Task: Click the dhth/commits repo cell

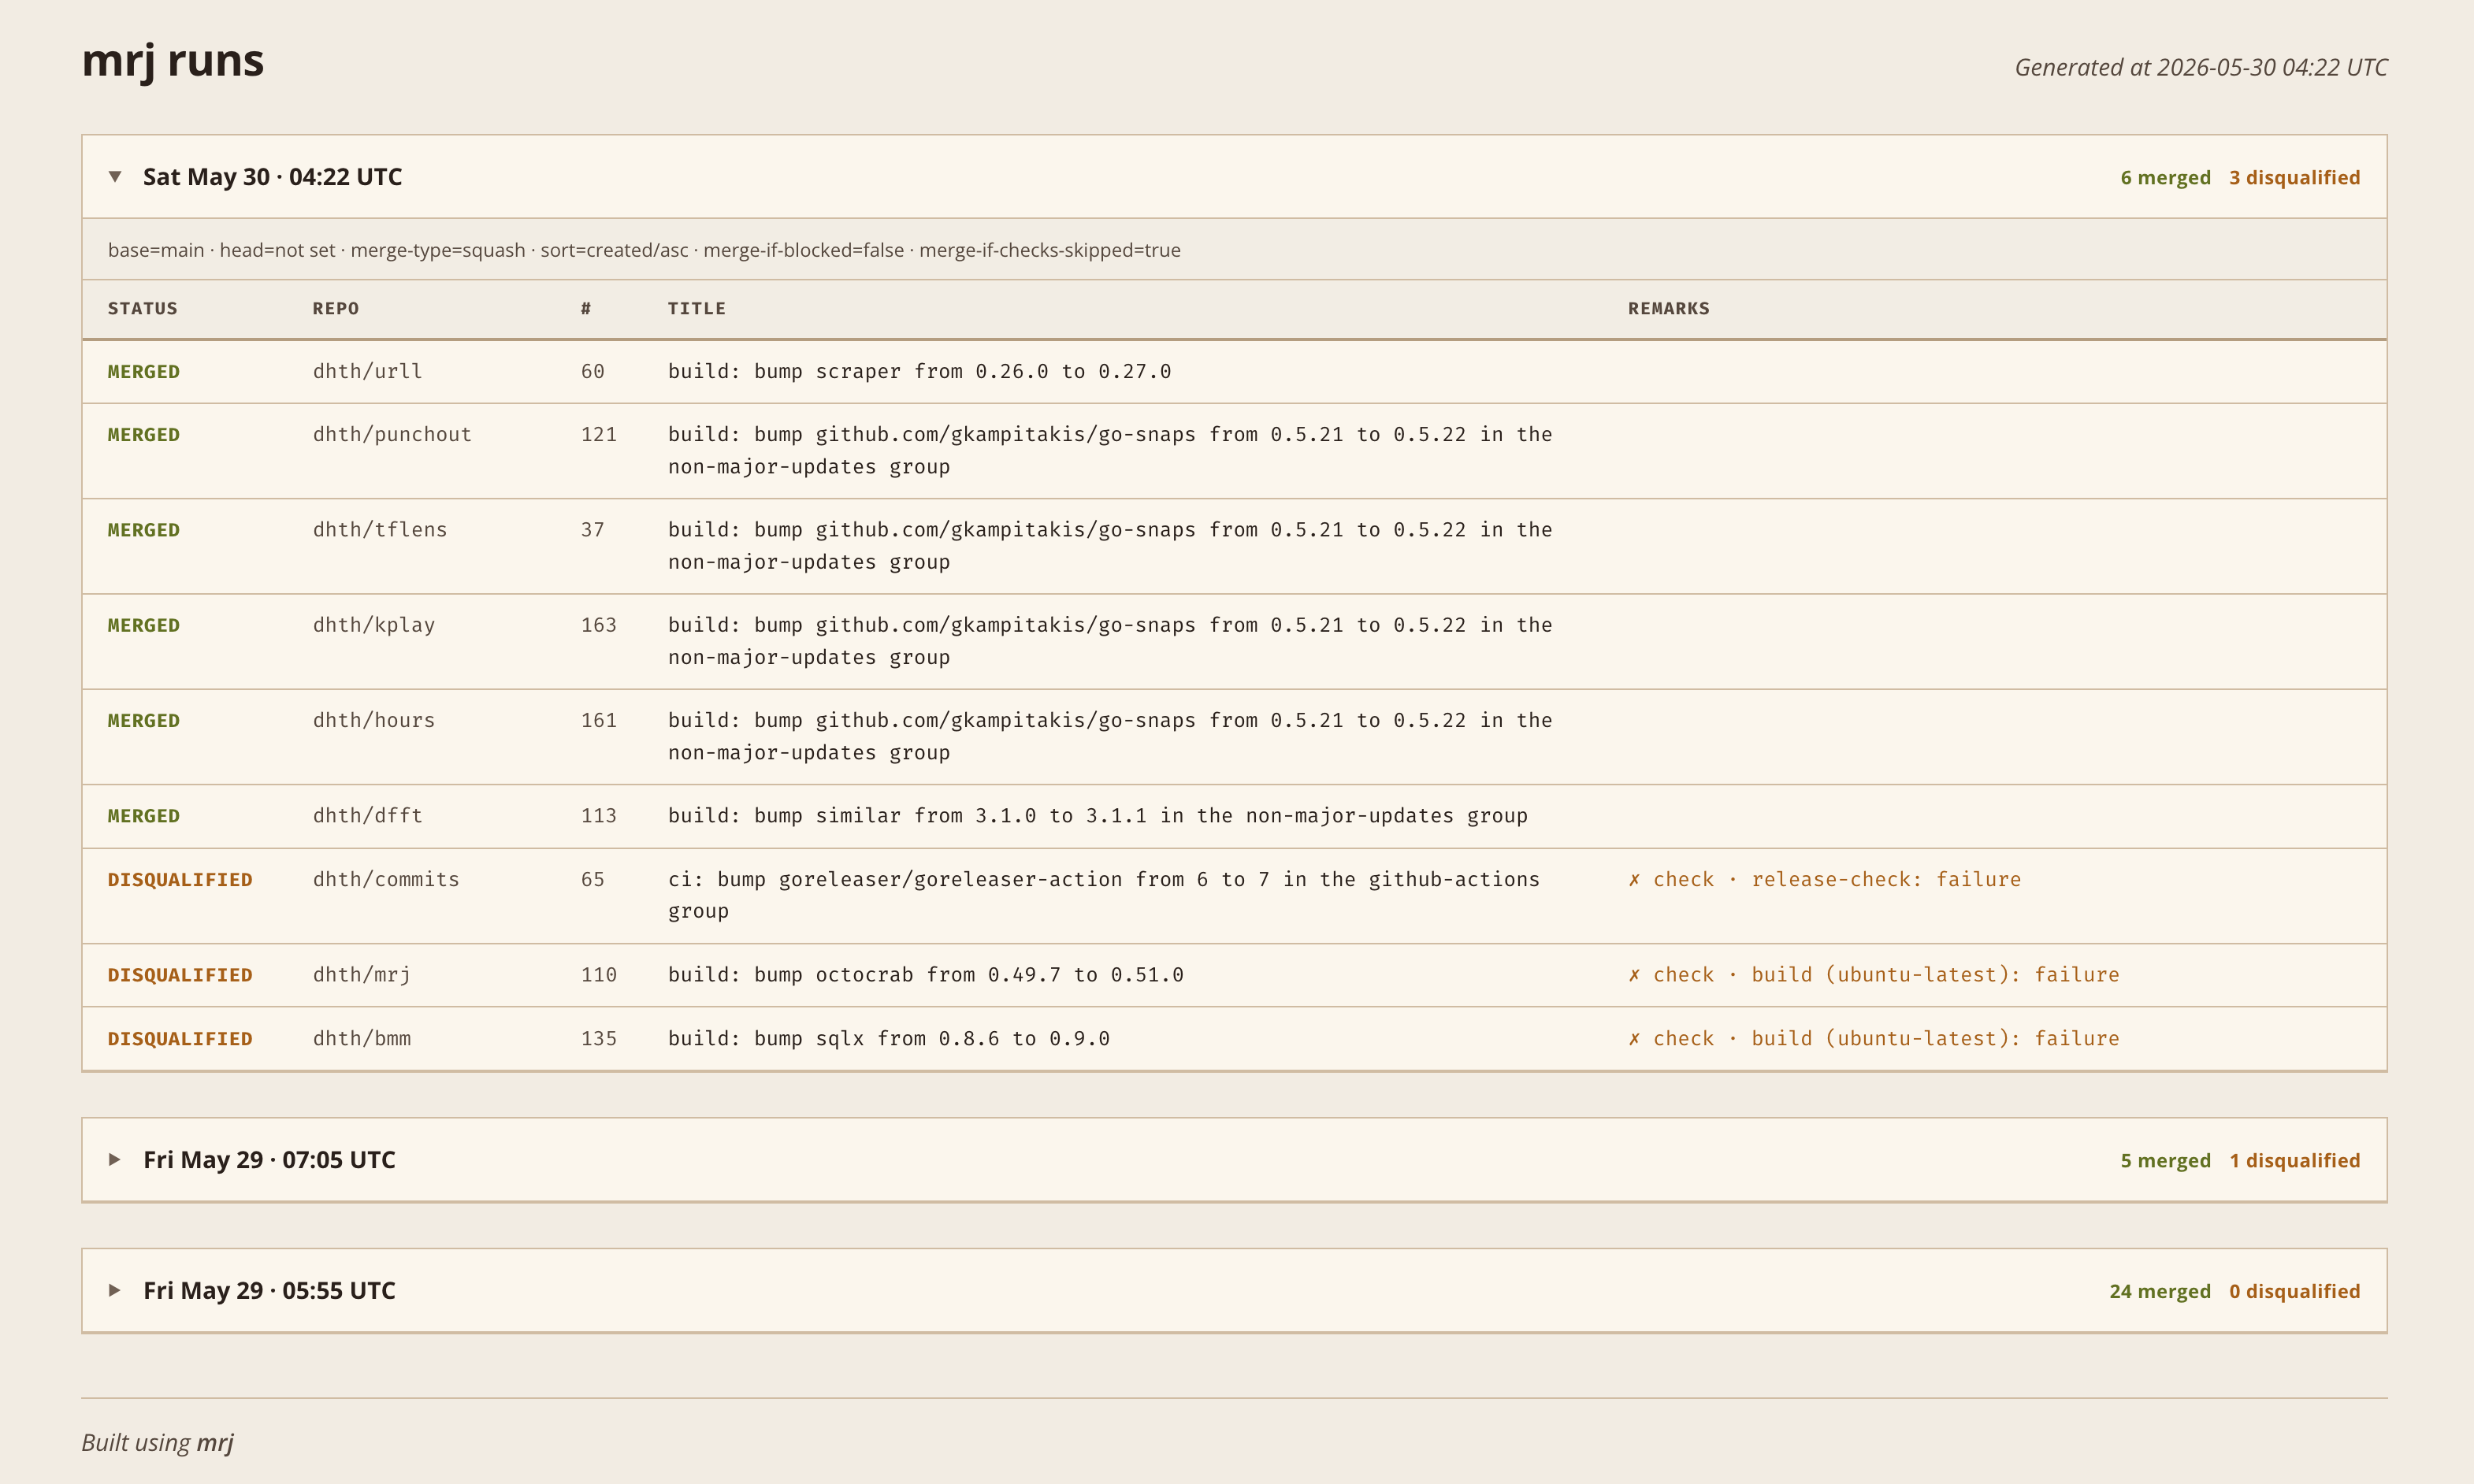Action: click(386, 880)
